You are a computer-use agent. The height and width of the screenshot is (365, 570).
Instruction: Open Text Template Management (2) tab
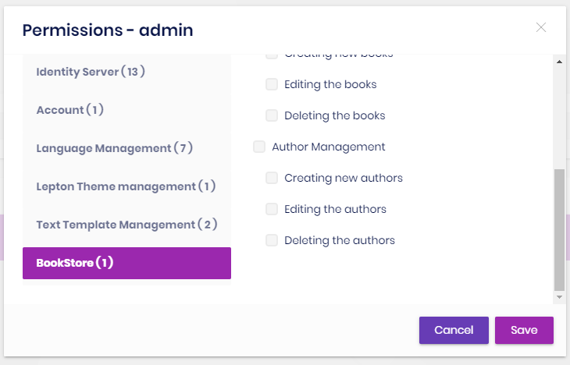point(126,225)
